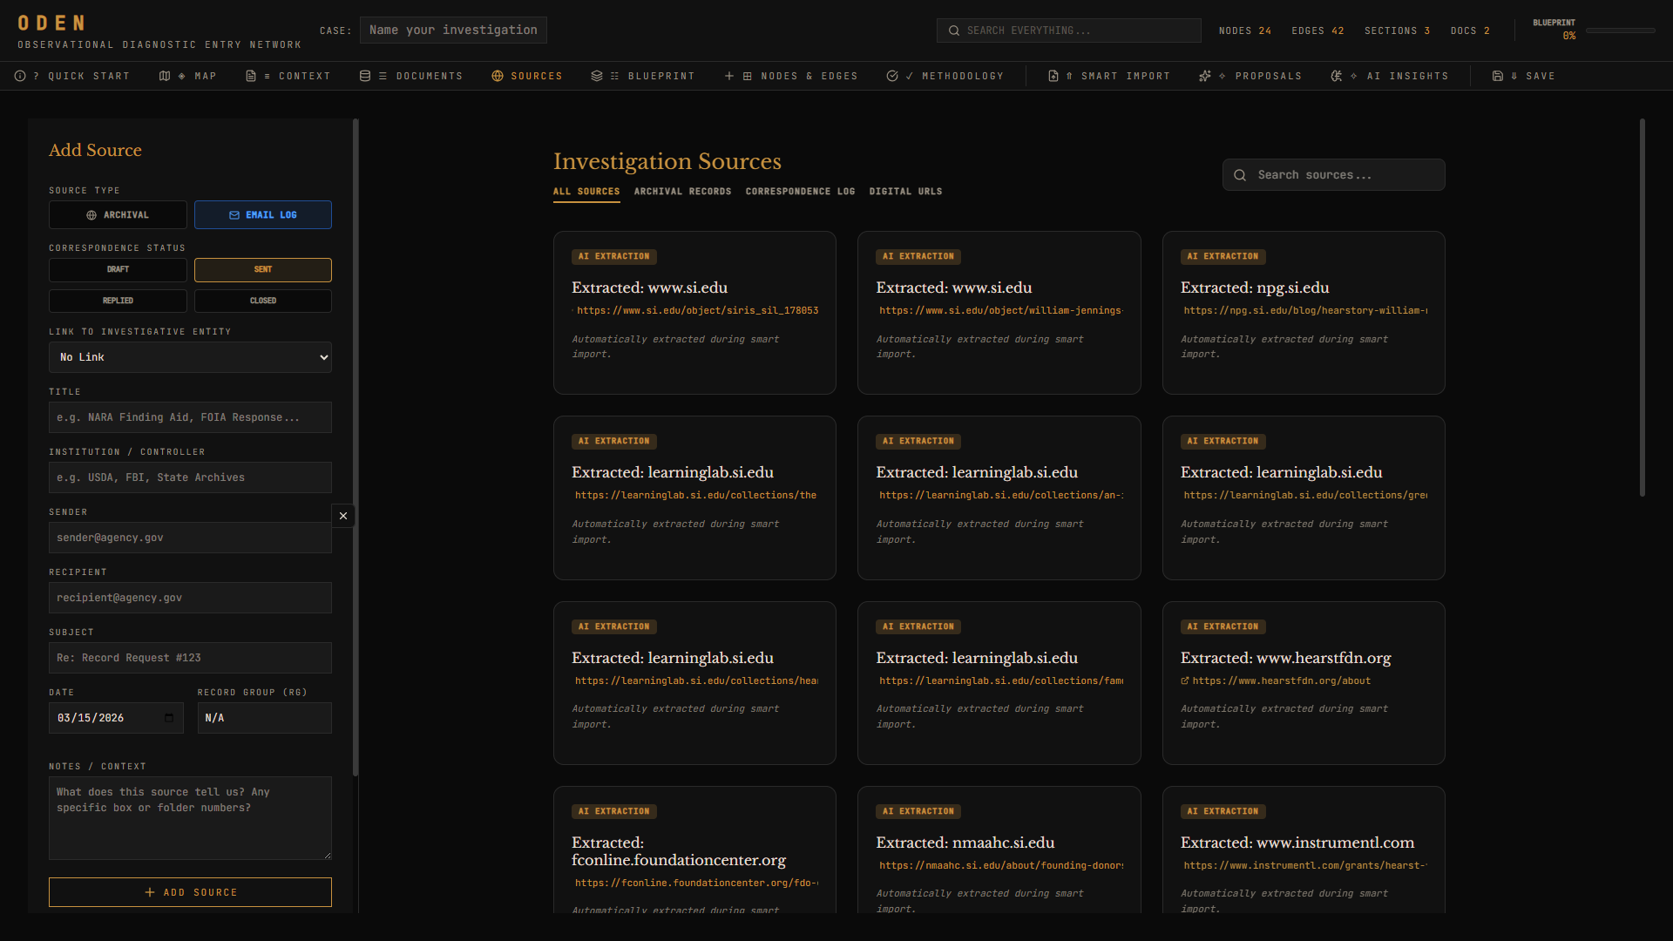Click the search magnifier in sources panel

1240,175
